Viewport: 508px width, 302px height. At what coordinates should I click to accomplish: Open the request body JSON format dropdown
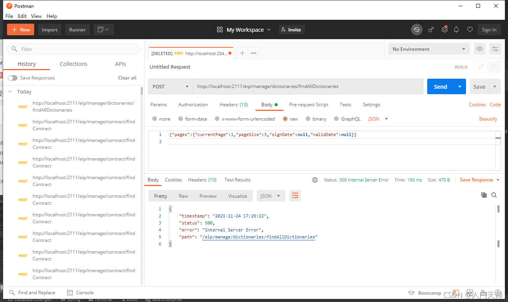coord(378,119)
